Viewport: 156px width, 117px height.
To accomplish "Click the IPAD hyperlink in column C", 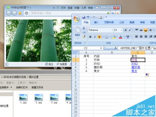I will pos(134,64).
